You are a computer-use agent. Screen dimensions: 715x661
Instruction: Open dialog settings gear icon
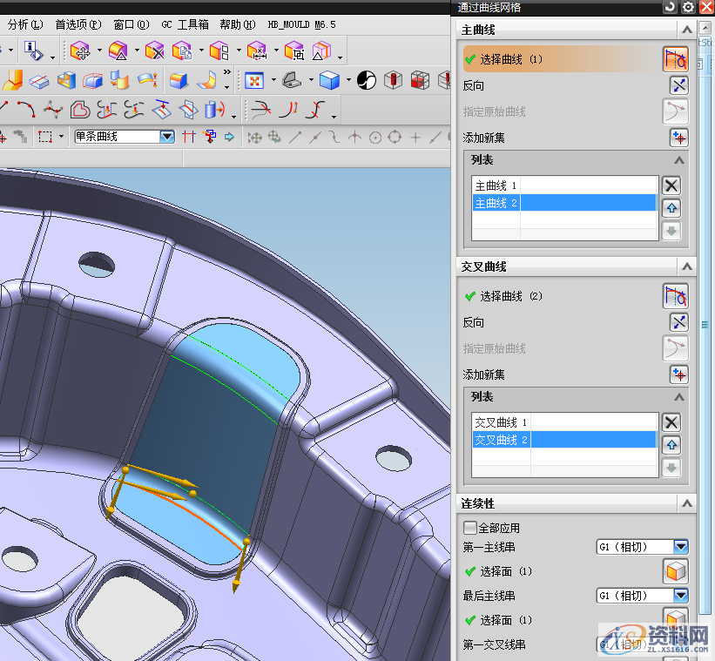pyautogui.click(x=687, y=7)
